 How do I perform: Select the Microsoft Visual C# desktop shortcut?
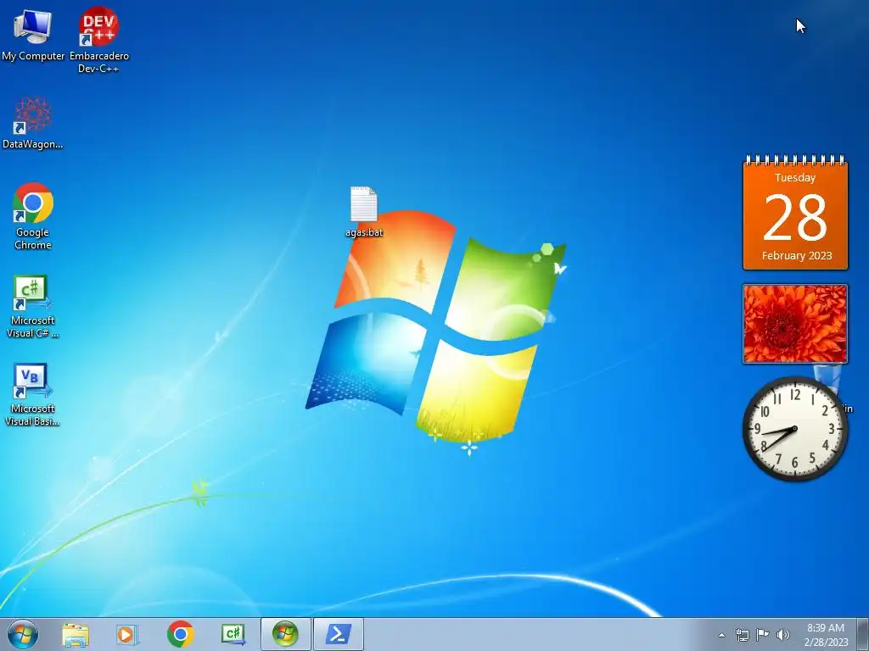point(33,306)
